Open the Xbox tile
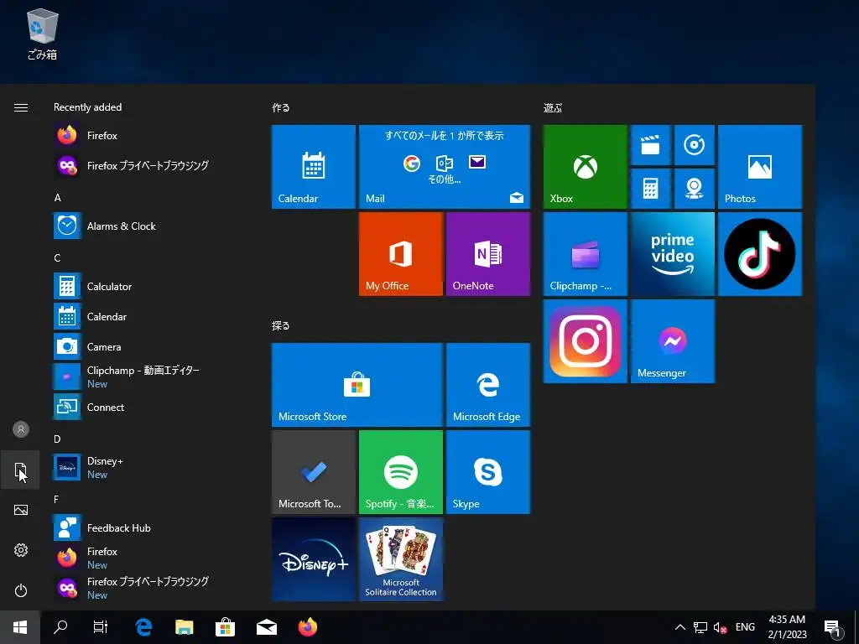The width and height of the screenshot is (859, 644). tap(585, 167)
